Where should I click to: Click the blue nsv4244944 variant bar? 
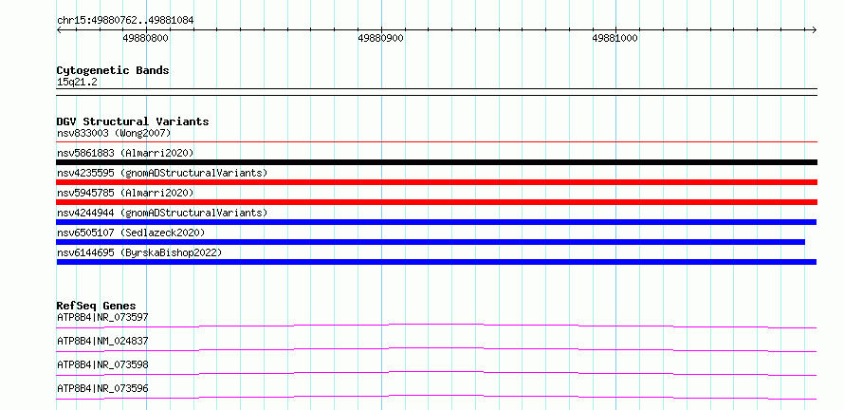point(436,222)
